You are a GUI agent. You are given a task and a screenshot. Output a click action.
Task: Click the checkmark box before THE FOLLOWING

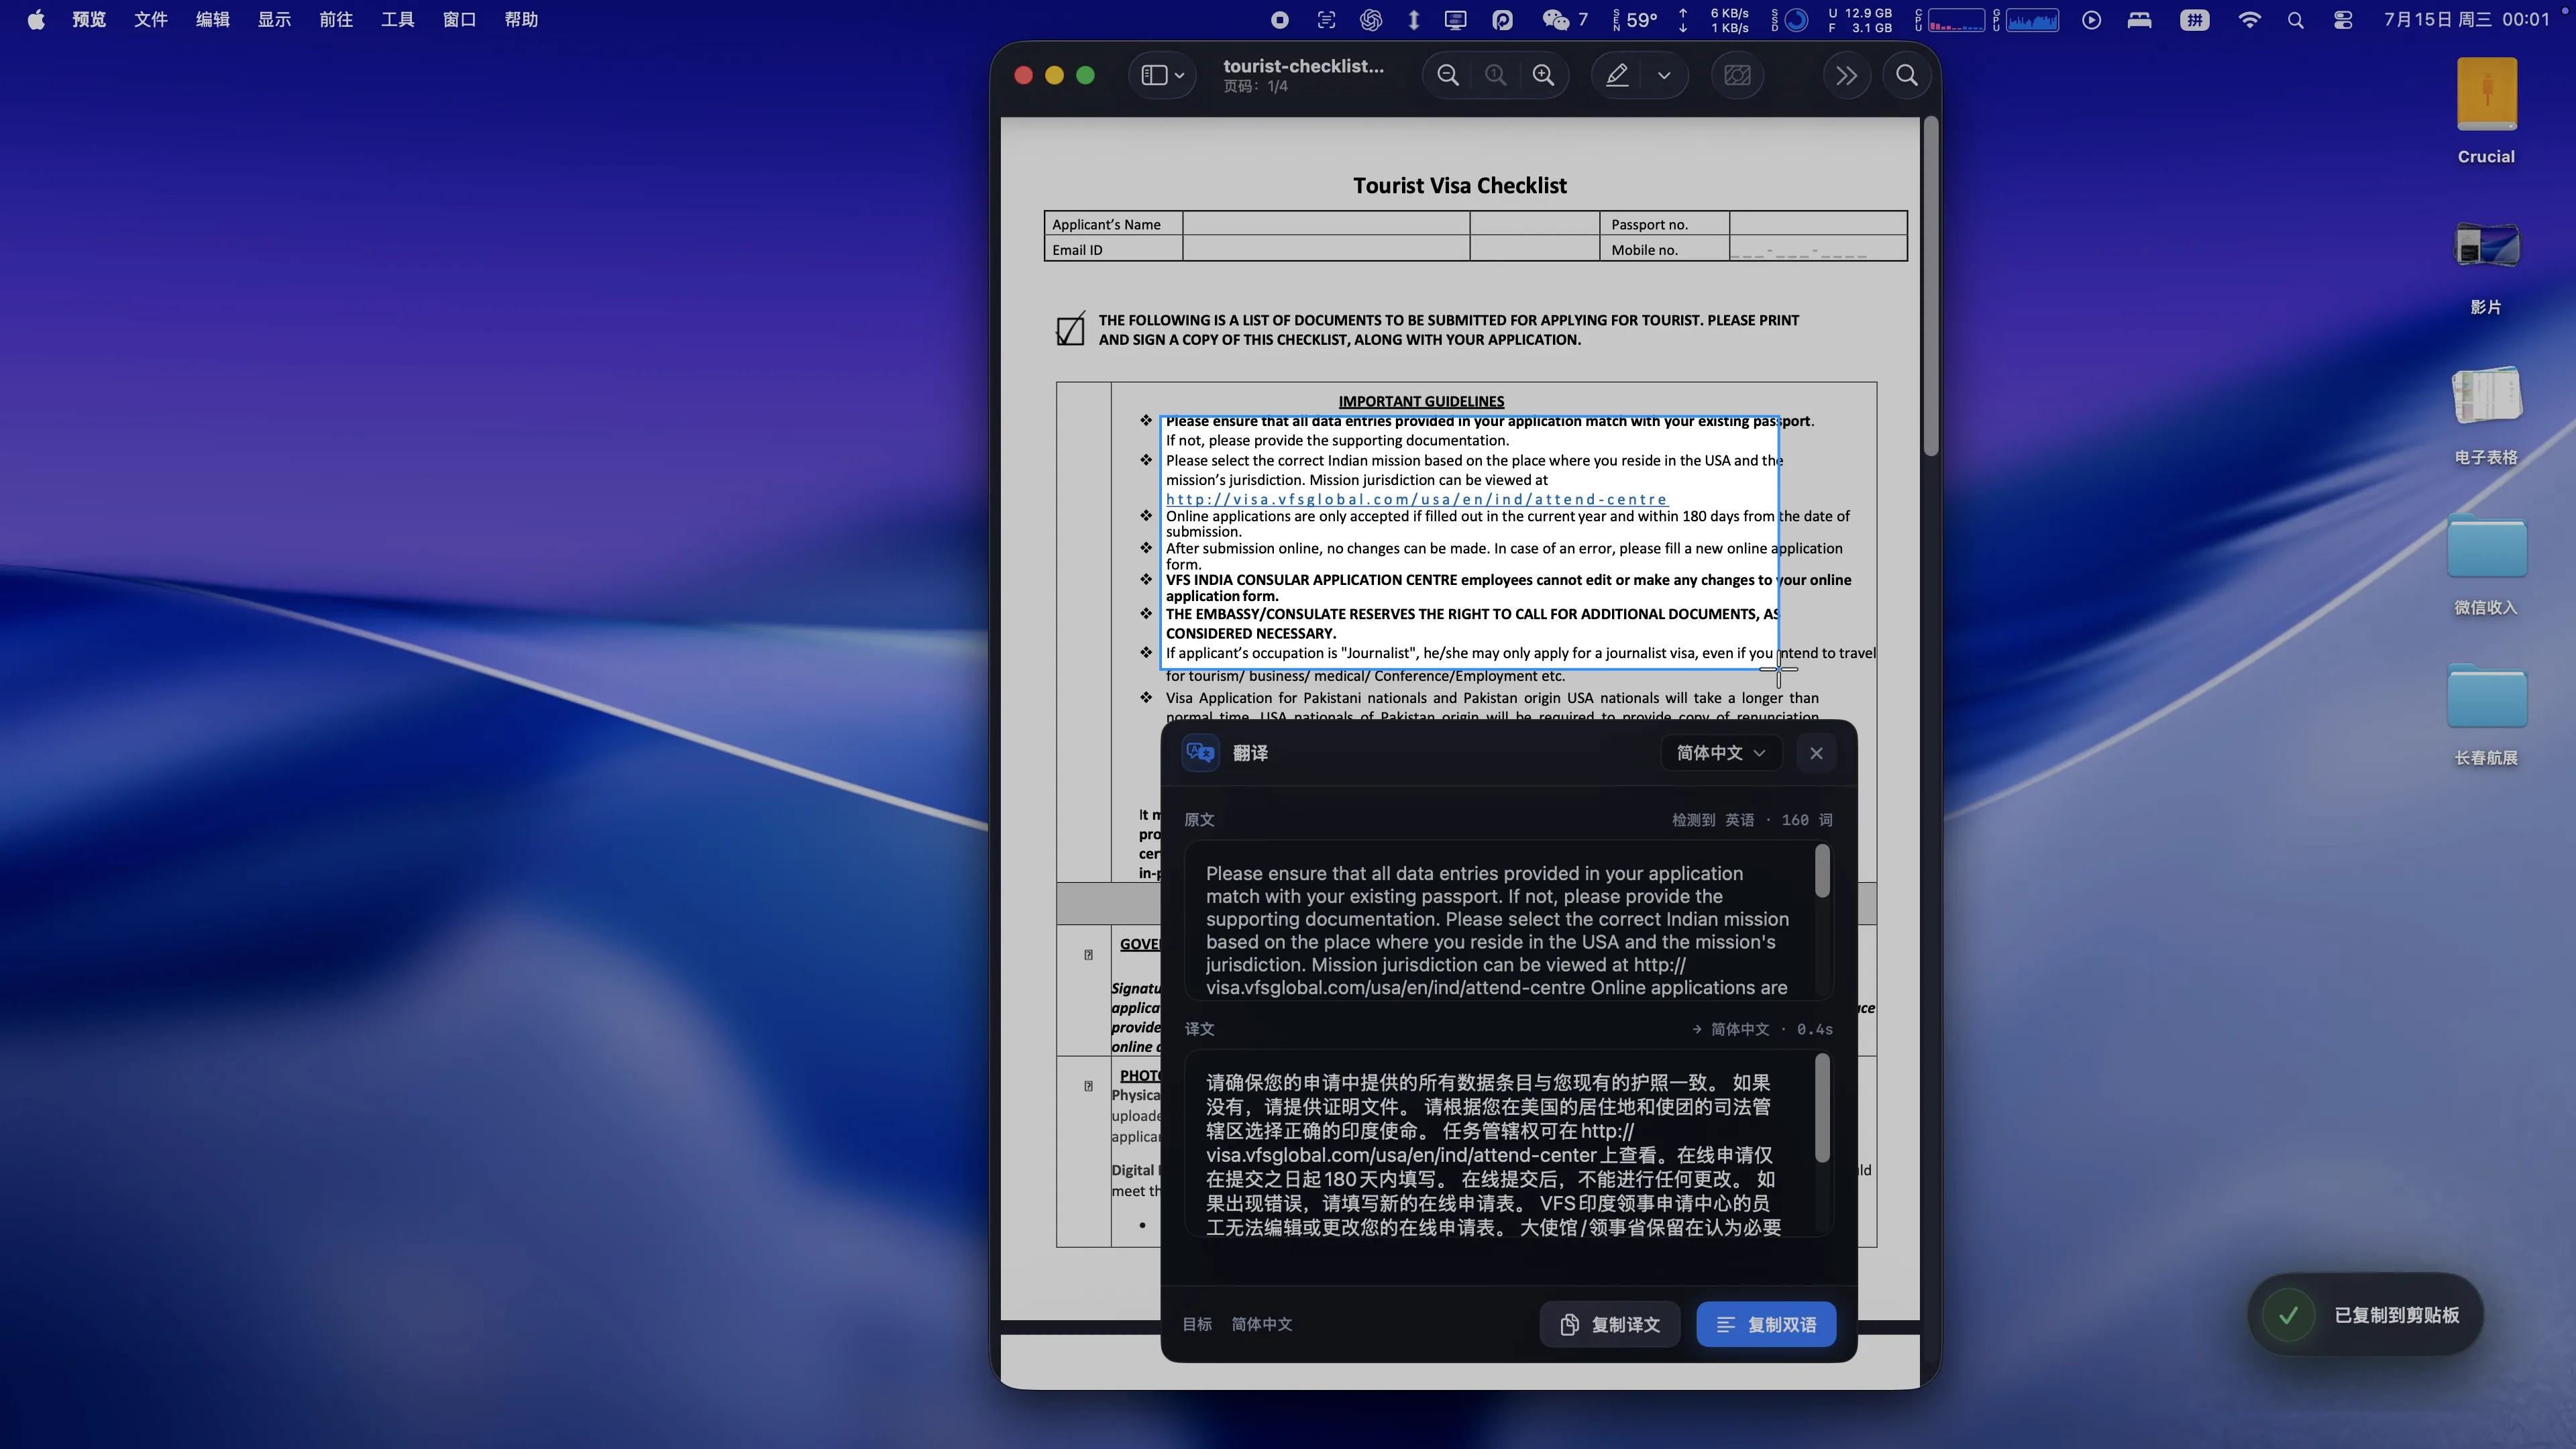(x=1070, y=329)
